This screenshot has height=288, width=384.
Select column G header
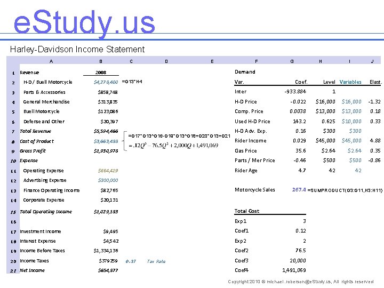(292, 61)
